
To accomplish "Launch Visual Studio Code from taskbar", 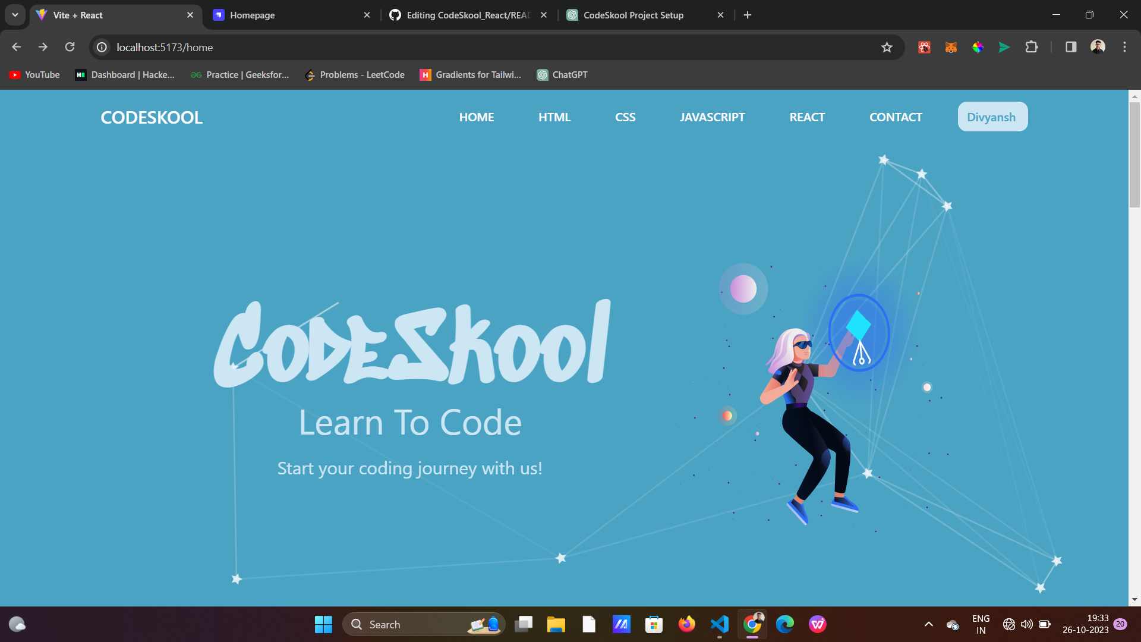I will [x=719, y=624].
